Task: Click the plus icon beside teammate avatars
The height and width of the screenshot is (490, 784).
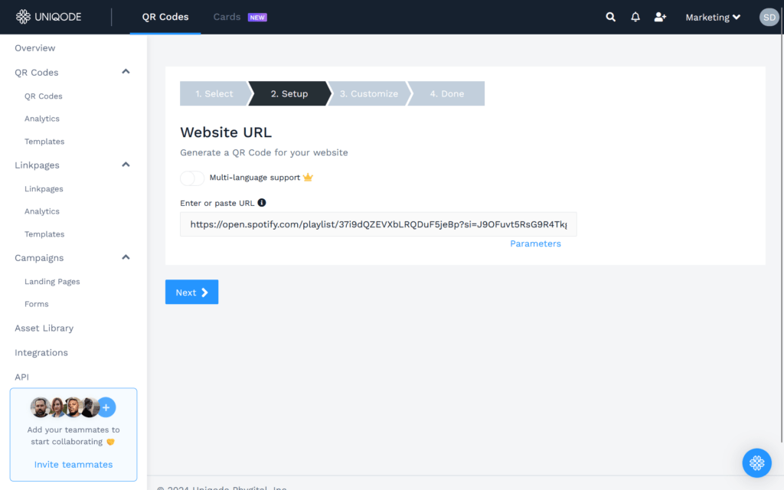Action: 106,407
